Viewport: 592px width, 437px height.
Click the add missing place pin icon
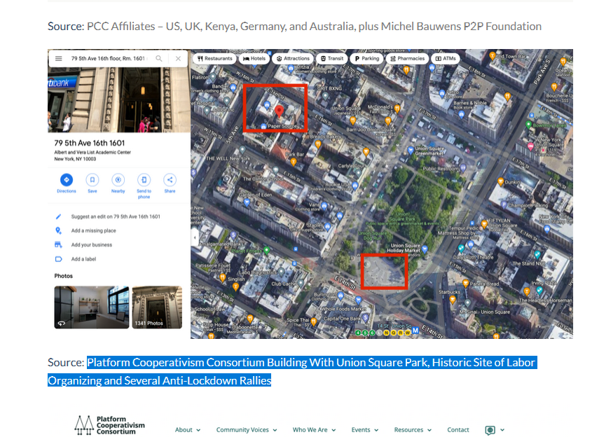[58, 230]
